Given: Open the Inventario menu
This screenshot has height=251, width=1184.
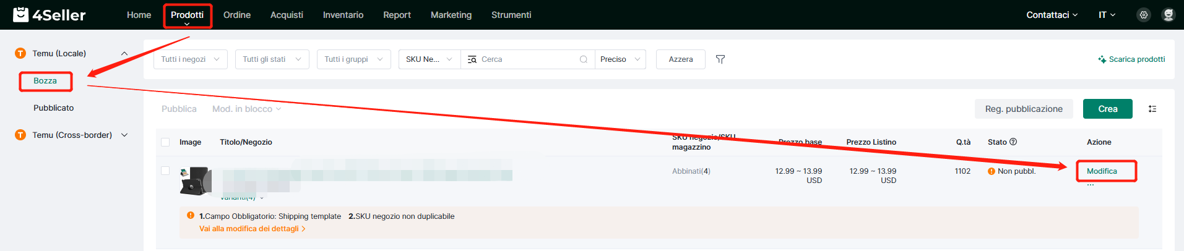Looking at the screenshot, I should tap(343, 15).
